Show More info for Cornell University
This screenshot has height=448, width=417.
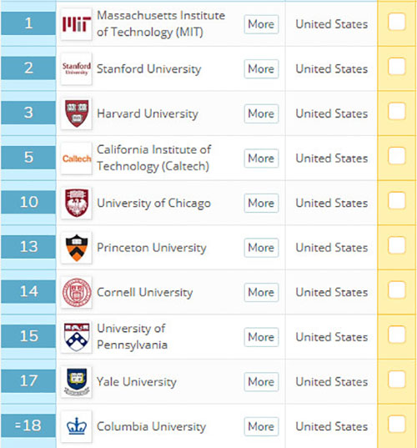coord(261,292)
